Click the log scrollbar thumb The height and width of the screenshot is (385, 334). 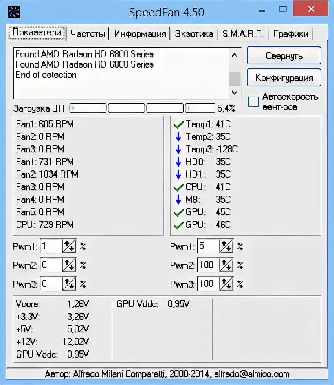[x=235, y=79]
